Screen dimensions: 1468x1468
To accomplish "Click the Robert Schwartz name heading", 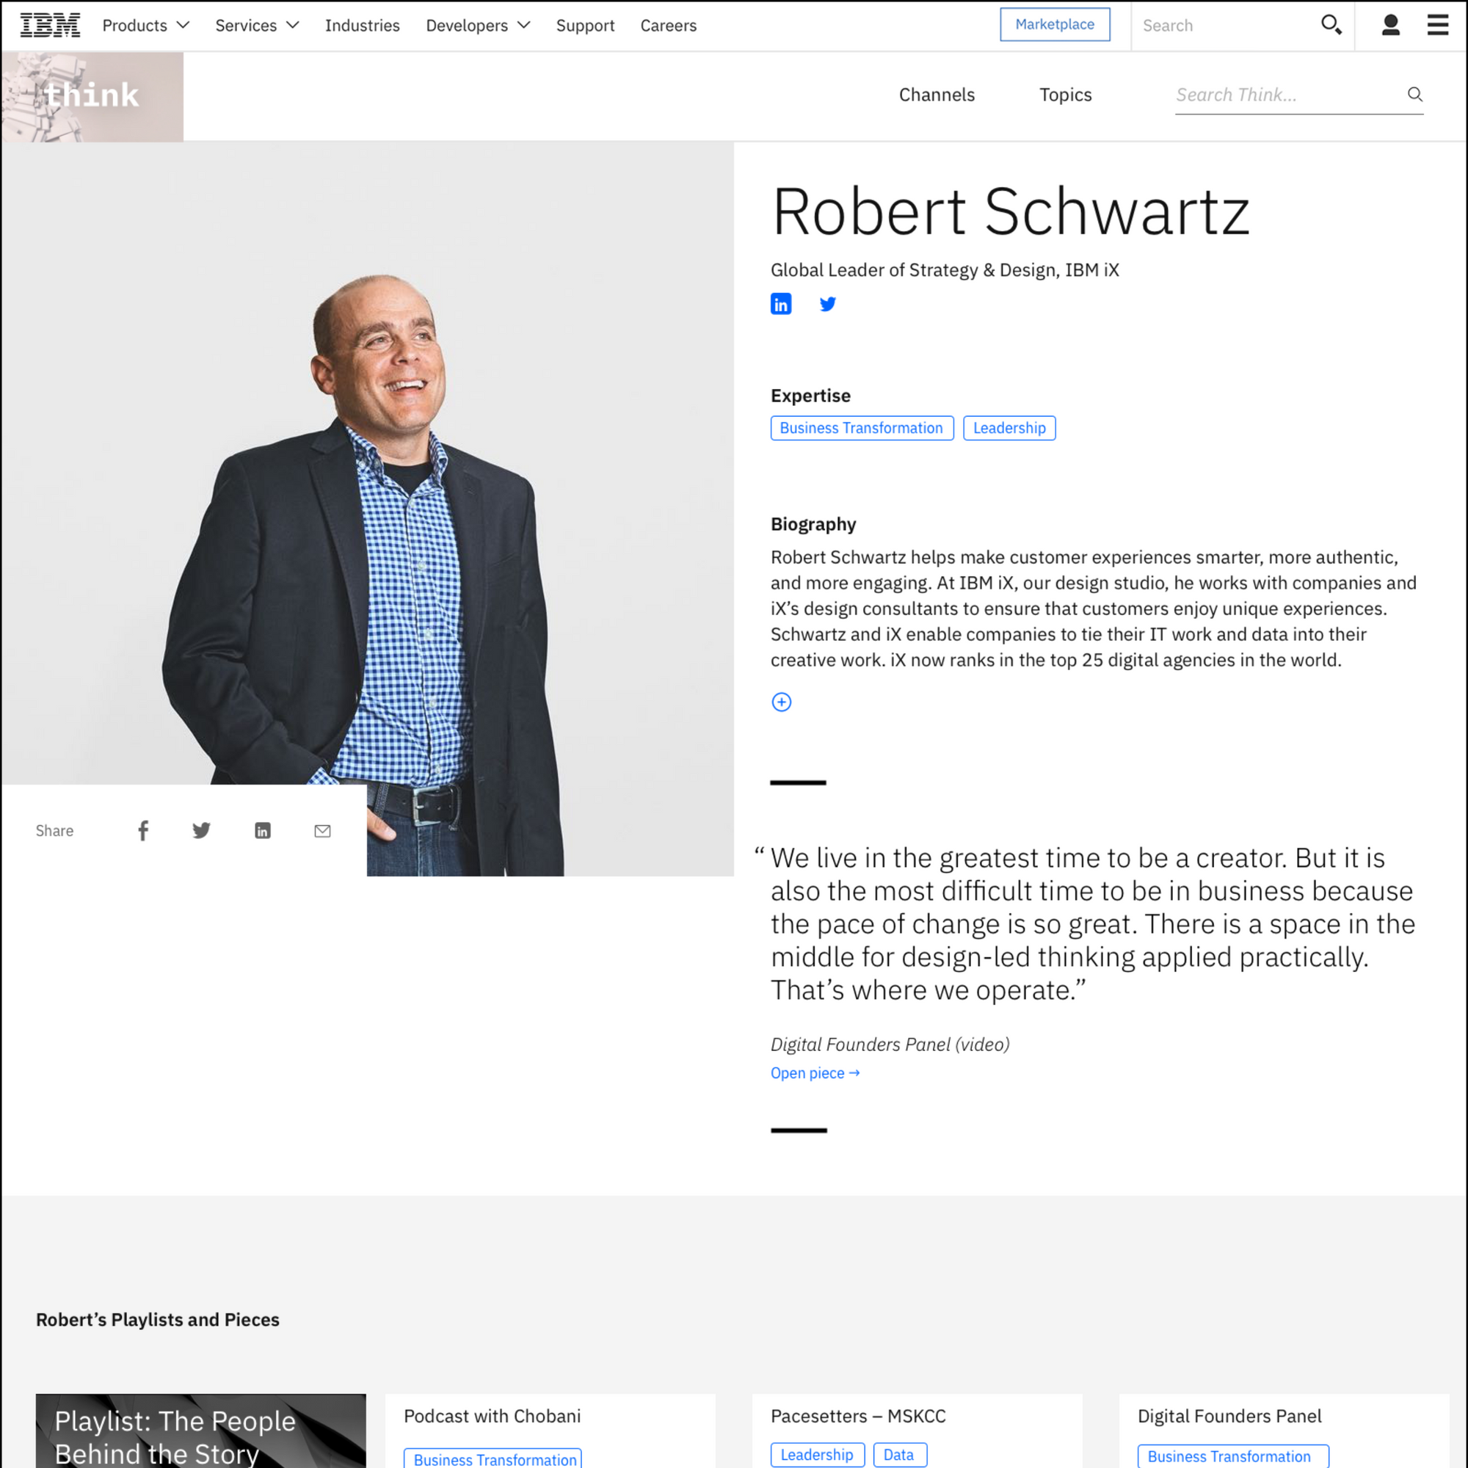I will [1011, 211].
